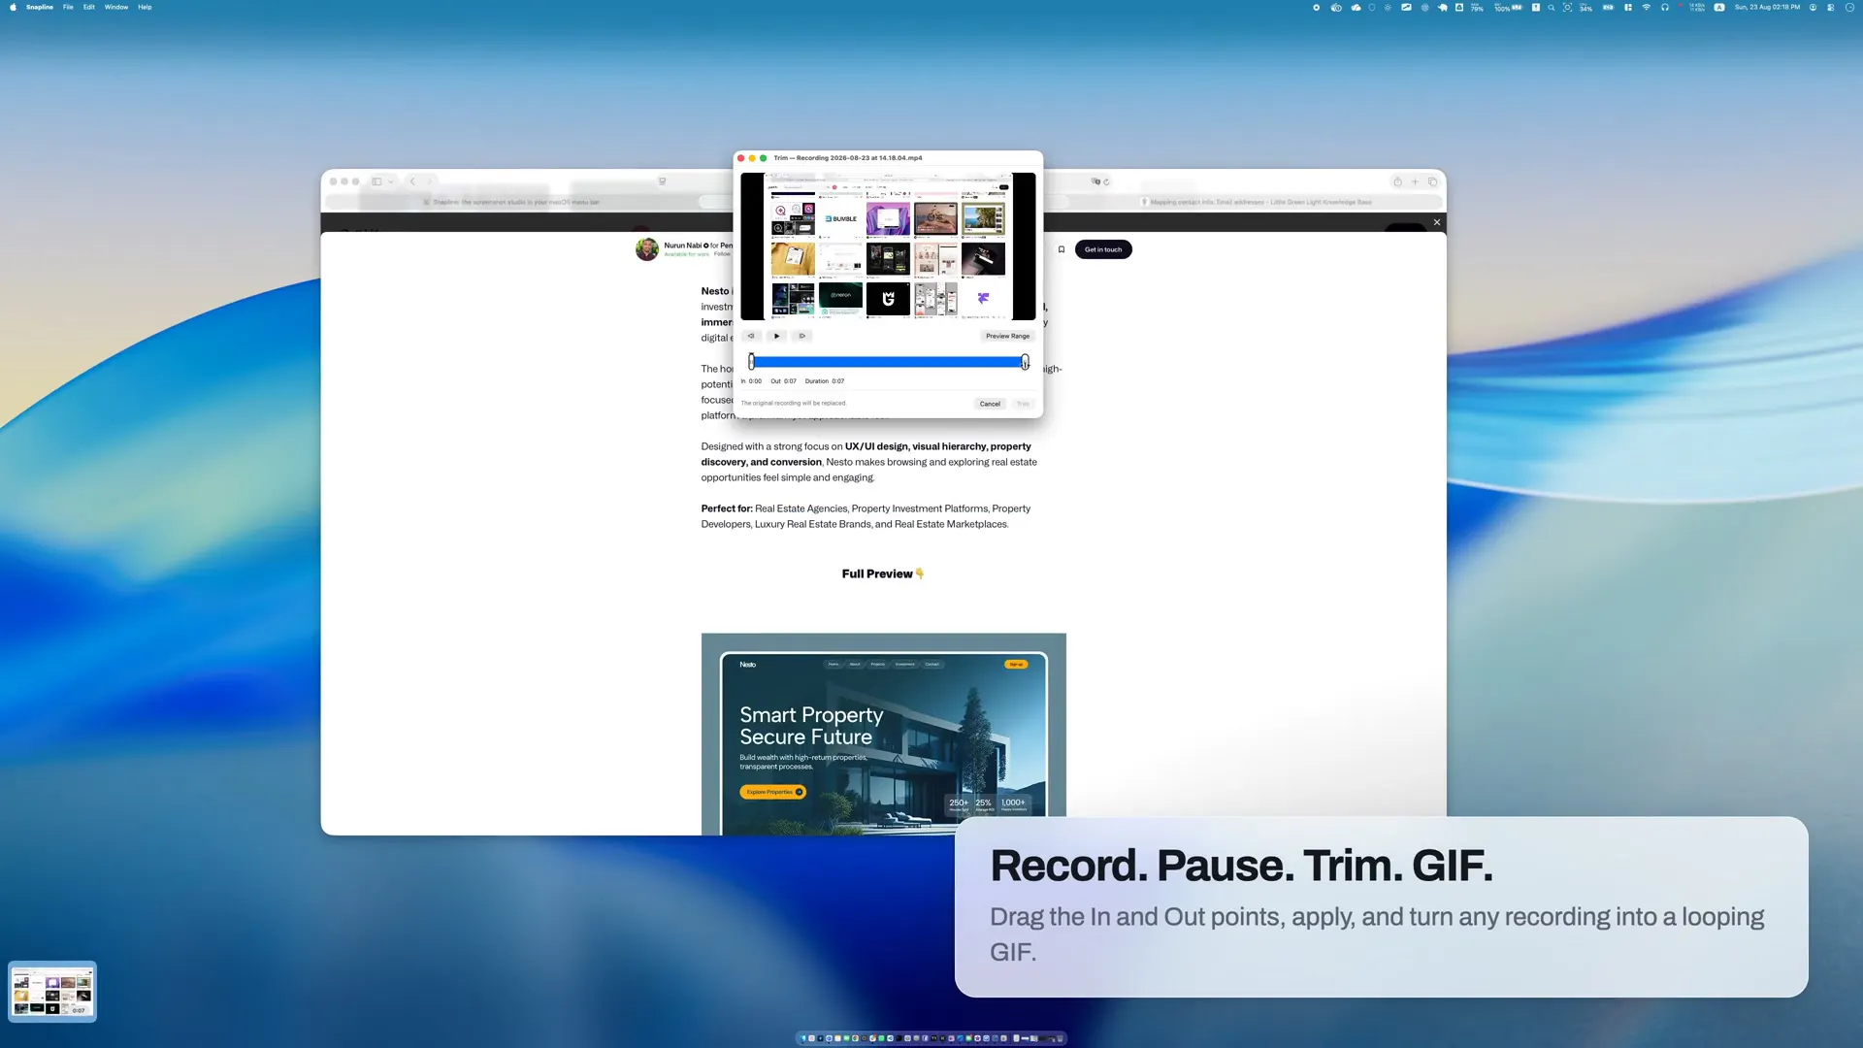Bookmark the shot with bookmark icon
This screenshot has height=1048, width=1863.
click(x=1062, y=249)
